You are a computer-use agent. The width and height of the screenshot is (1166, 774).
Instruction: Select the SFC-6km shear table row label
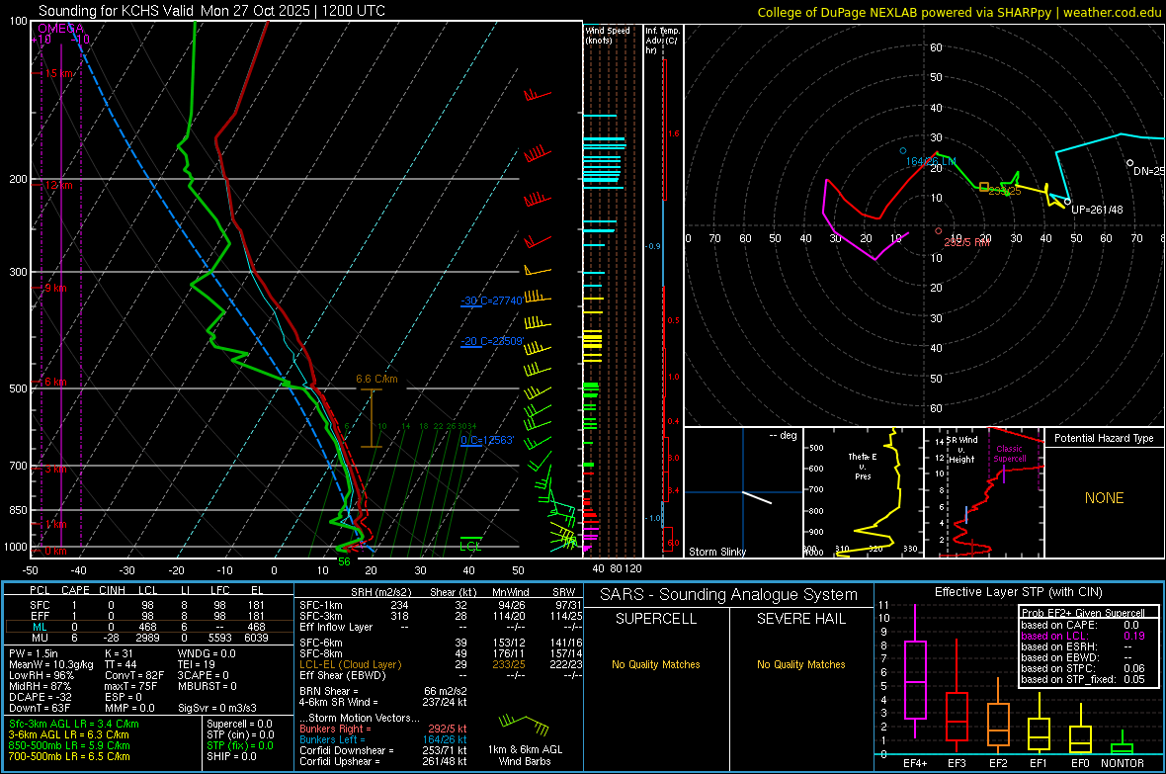(x=320, y=643)
